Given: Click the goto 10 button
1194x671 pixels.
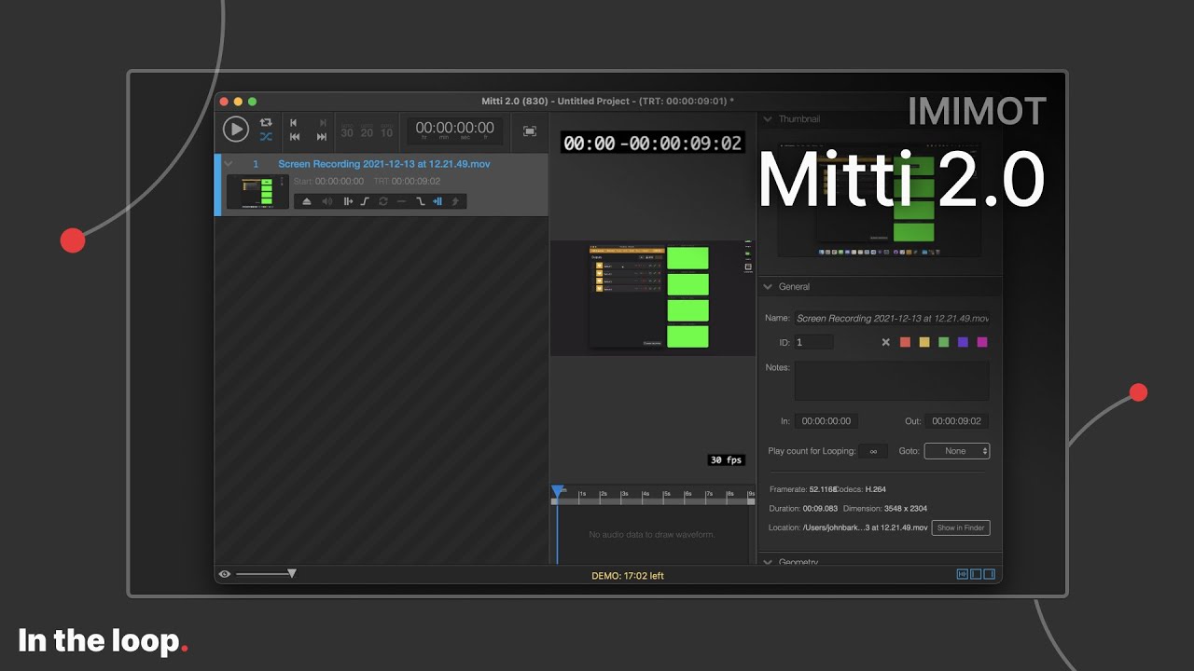Looking at the screenshot, I should (386, 131).
